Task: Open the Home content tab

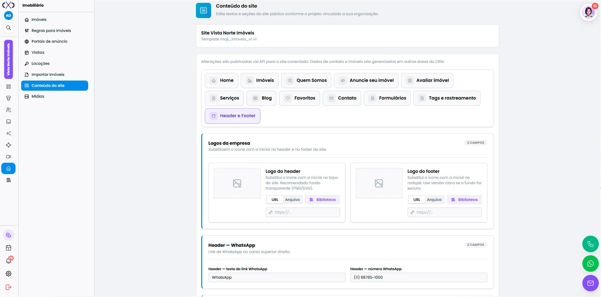Action: coord(222,81)
